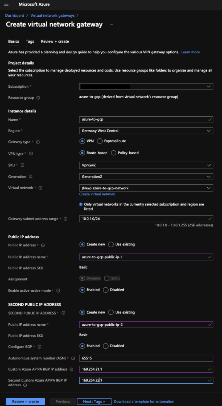This screenshot has width=222, height=406.
Task: Click the ellipsis next to the page title
Action: click(x=111, y=24)
